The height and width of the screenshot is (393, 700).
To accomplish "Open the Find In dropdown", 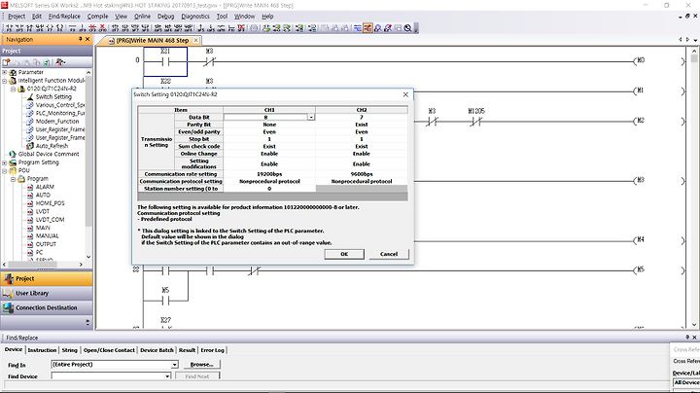I will click(x=175, y=365).
